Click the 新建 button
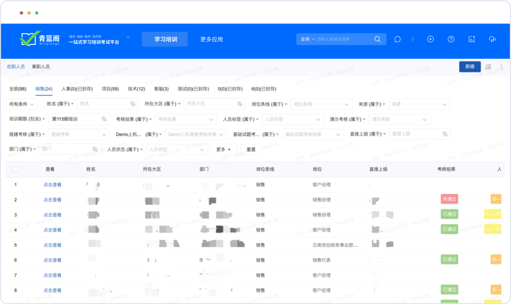This screenshot has width=511, height=304. pos(470,66)
